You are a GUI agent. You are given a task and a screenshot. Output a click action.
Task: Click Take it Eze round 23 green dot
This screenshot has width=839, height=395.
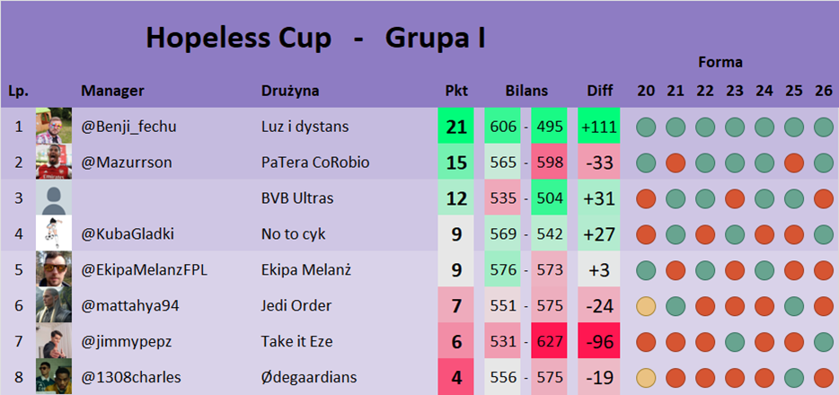(x=734, y=342)
